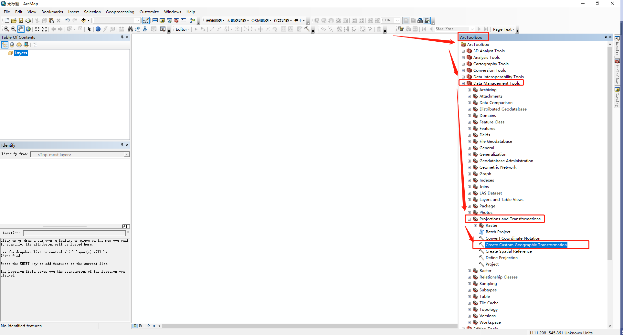
Task: Open the red ArcToolbox window icon
Action: tap(176, 20)
